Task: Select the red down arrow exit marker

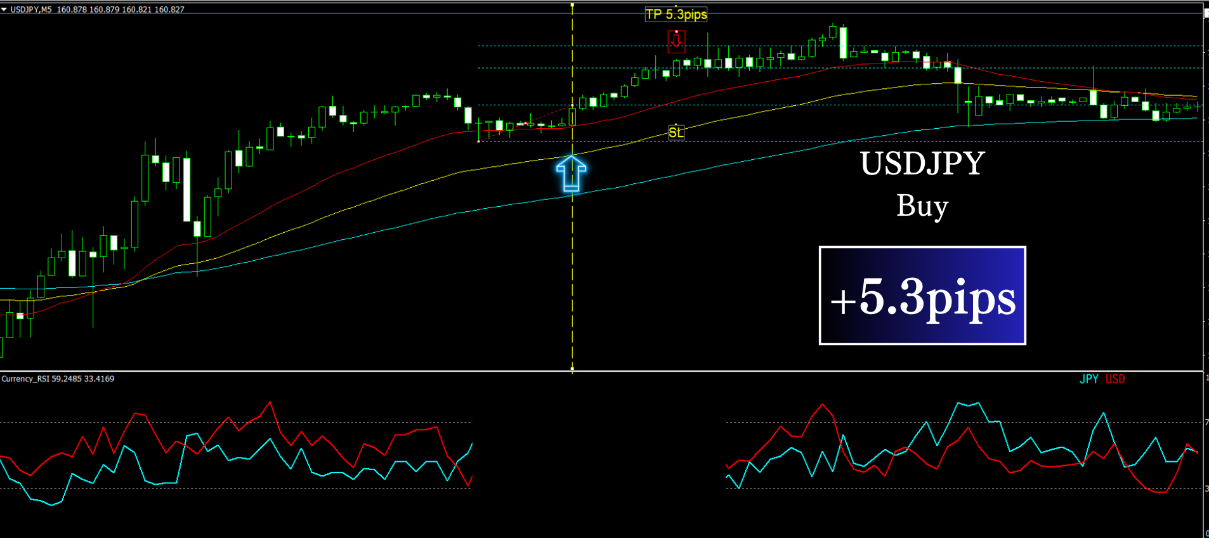Action: [x=676, y=41]
